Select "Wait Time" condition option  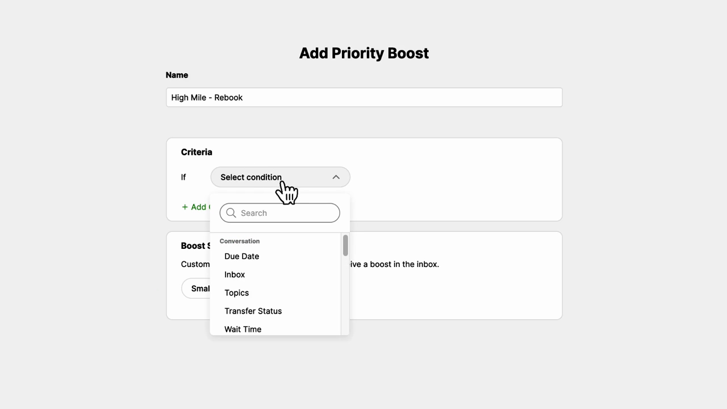[243, 329]
